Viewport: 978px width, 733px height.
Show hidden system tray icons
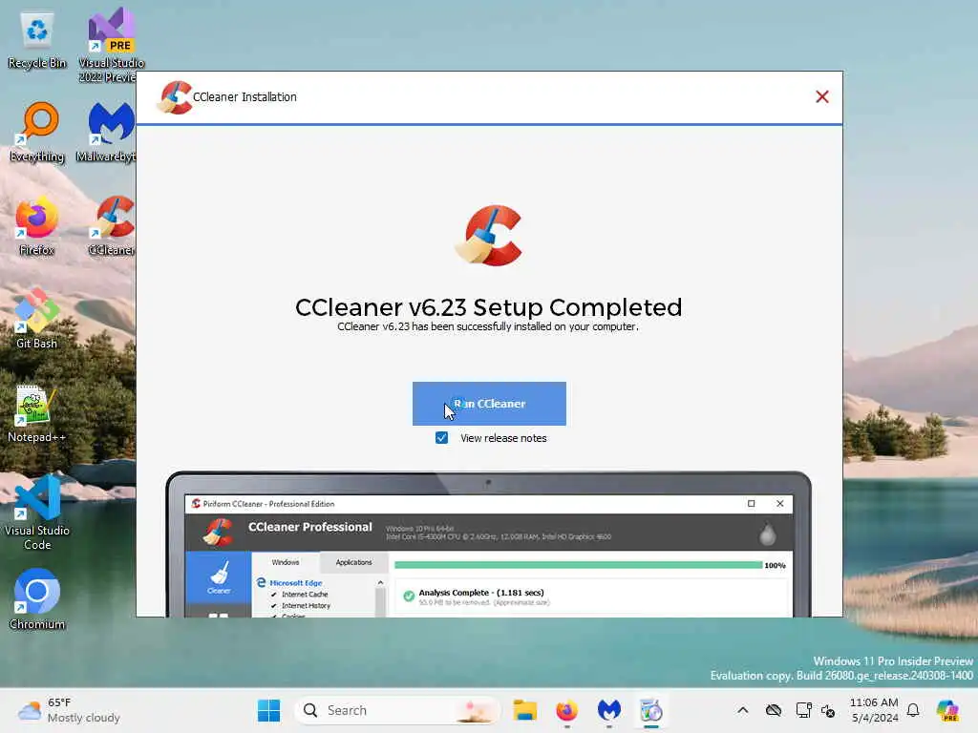point(743,710)
